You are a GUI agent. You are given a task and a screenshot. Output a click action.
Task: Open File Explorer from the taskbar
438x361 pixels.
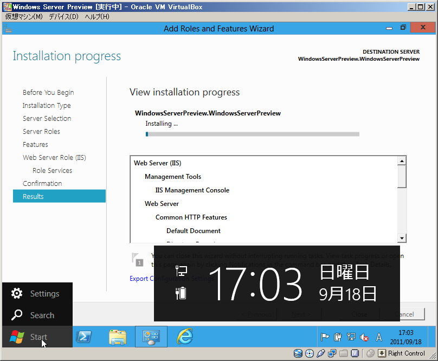[118, 337]
